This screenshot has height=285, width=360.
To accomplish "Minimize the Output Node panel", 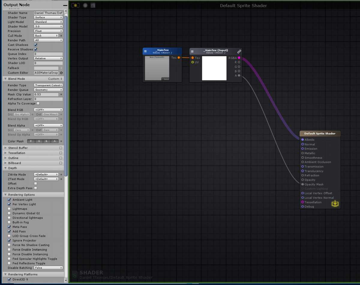I will tap(65, 5).
